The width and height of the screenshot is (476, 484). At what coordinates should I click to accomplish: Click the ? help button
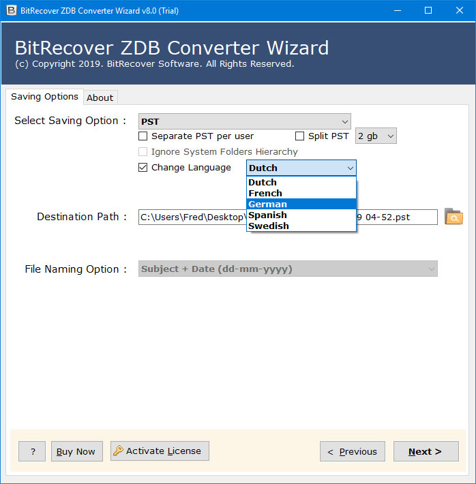click(x=32, y=451)
